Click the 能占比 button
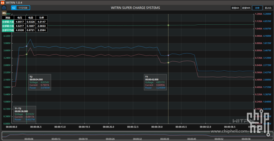274x141 pixels. [x=268, y=8]
